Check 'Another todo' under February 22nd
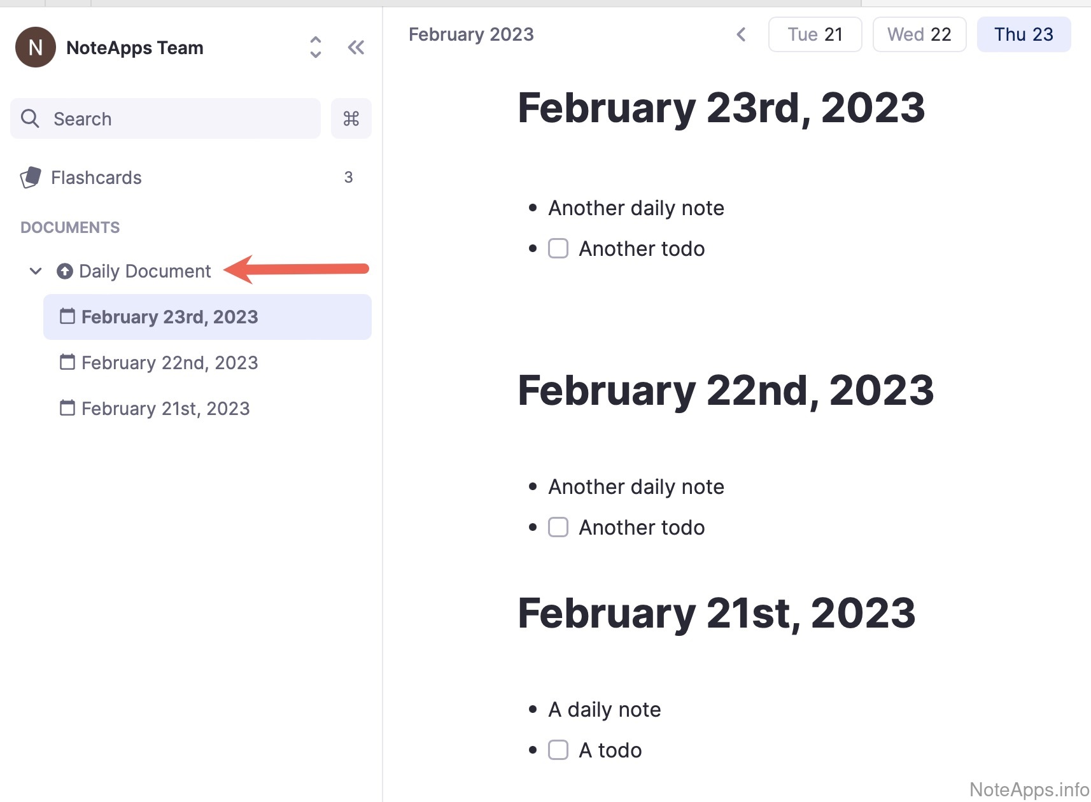 click(558, 527)
